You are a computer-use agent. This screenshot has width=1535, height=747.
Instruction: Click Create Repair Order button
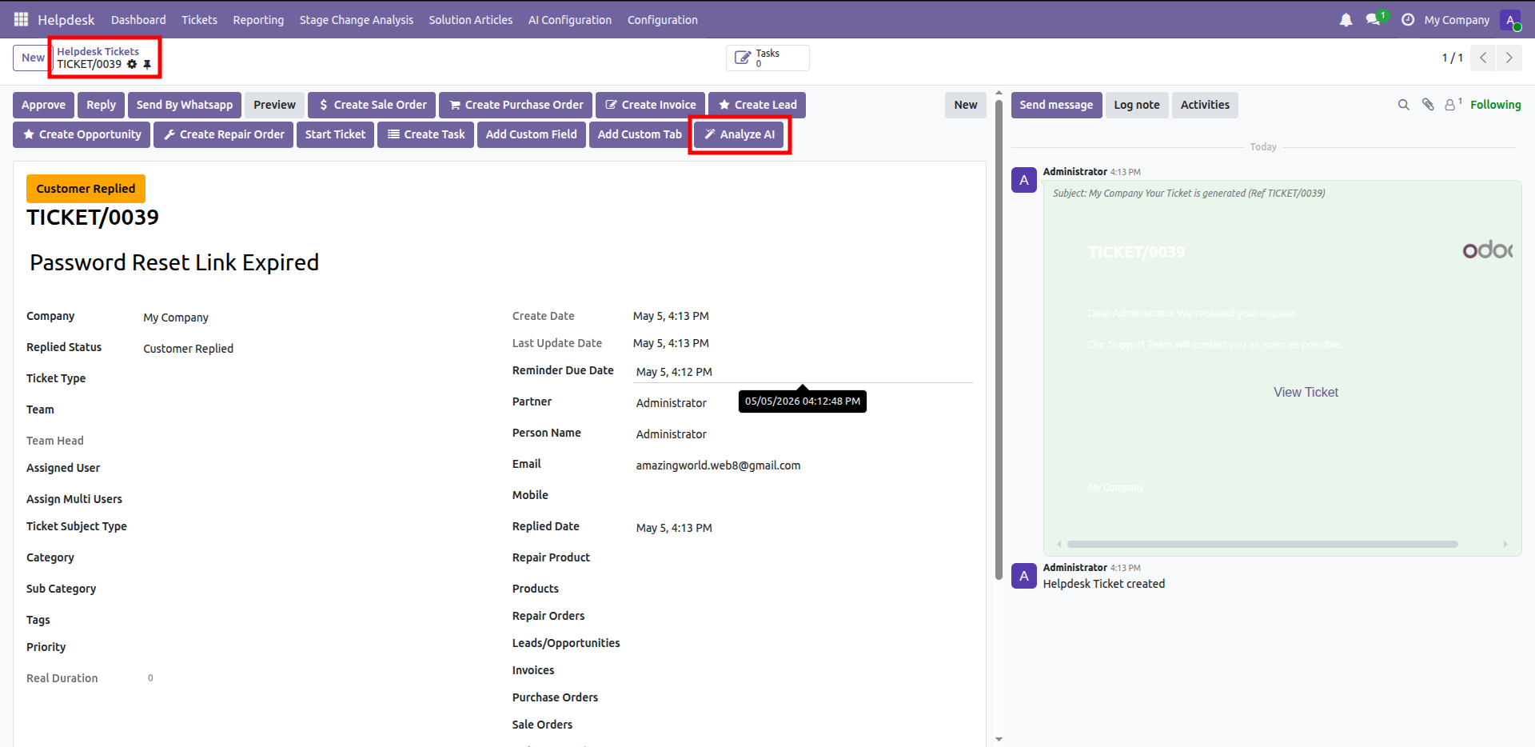click(223, 134)
